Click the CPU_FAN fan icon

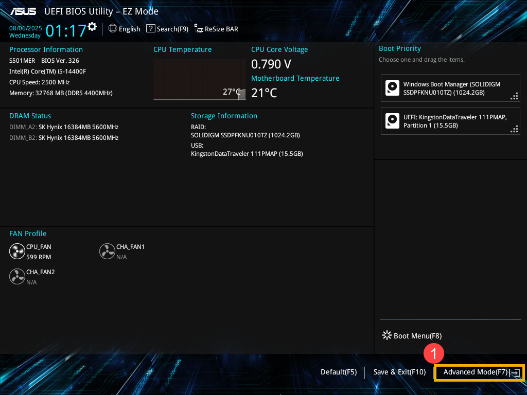pos(17,251)
